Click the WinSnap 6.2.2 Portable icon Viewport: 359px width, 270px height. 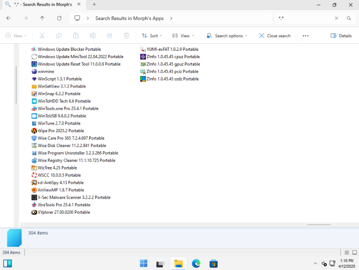(34, 94)
